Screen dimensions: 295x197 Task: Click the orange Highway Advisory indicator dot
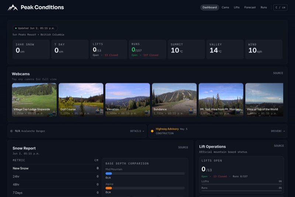coord(152,131)
